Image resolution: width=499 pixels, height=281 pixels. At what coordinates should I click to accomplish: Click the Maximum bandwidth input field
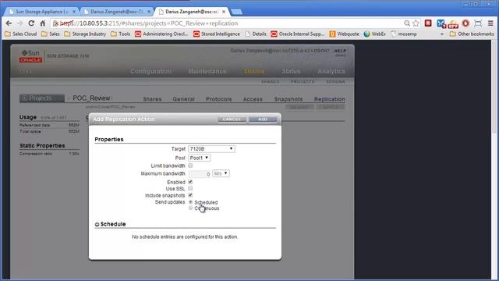[x=200, y=174]
